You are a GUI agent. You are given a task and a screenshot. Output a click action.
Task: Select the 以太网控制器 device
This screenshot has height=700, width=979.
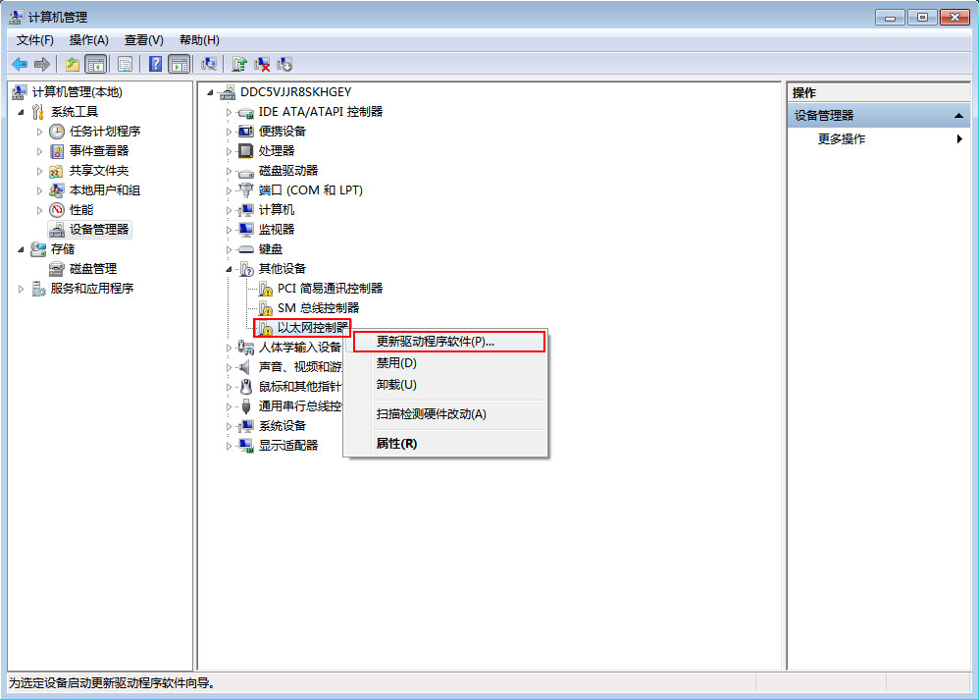(x=312, y=328)
